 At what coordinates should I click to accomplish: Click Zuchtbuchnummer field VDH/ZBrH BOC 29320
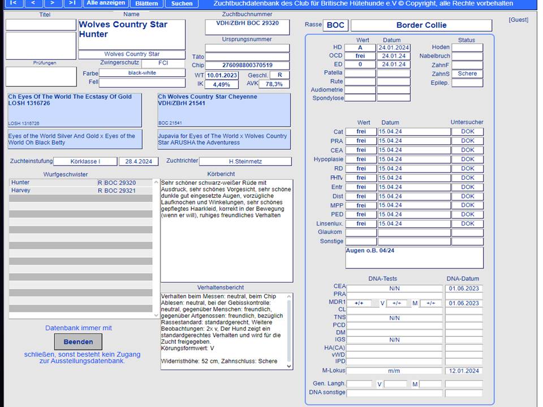(x=247, y=27)
